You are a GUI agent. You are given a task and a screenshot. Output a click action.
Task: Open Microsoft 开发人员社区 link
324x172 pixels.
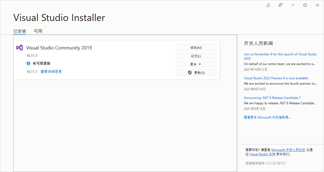coord(288,150)
